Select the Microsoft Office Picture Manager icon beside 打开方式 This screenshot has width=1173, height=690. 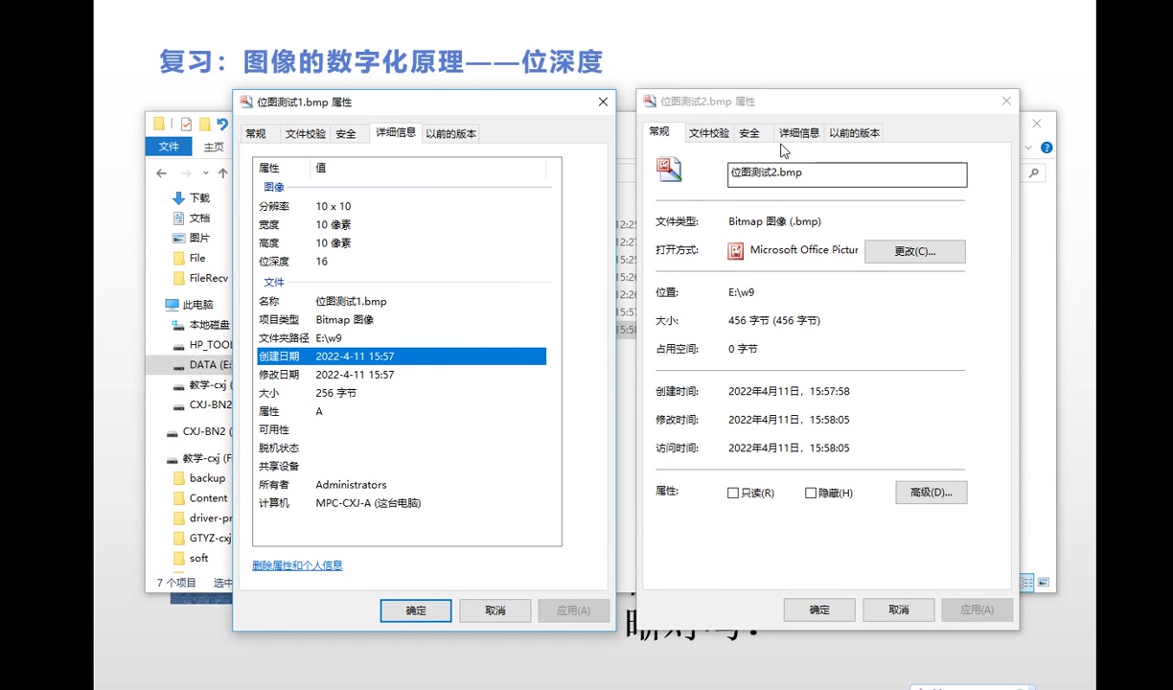click(x=736, y=250)
